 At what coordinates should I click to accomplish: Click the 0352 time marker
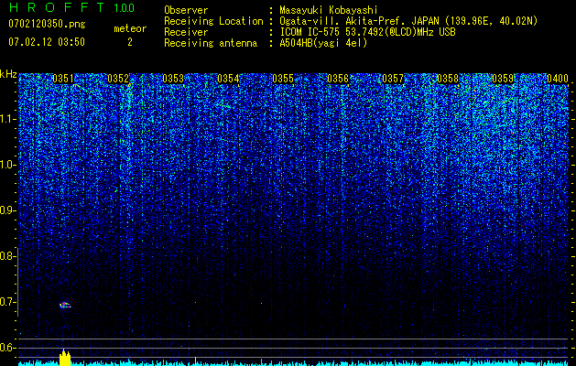pyautogui.click(x=118, y=79)
